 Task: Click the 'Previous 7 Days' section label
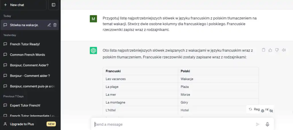[13, 96]
